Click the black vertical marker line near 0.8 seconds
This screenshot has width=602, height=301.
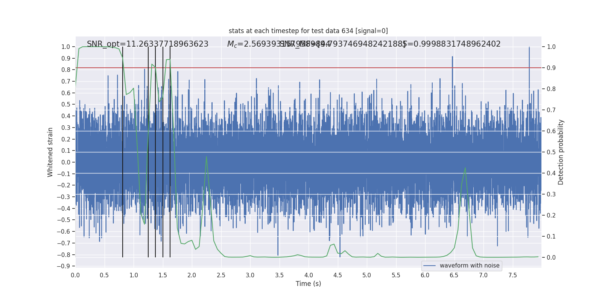(x=123, y=152)
